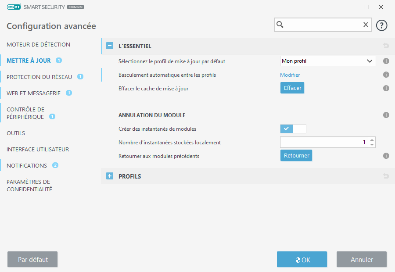Open PARAMÈTRES DE CONFIDENTIALITÉ category
395x272 pixels.
(29, 186)
